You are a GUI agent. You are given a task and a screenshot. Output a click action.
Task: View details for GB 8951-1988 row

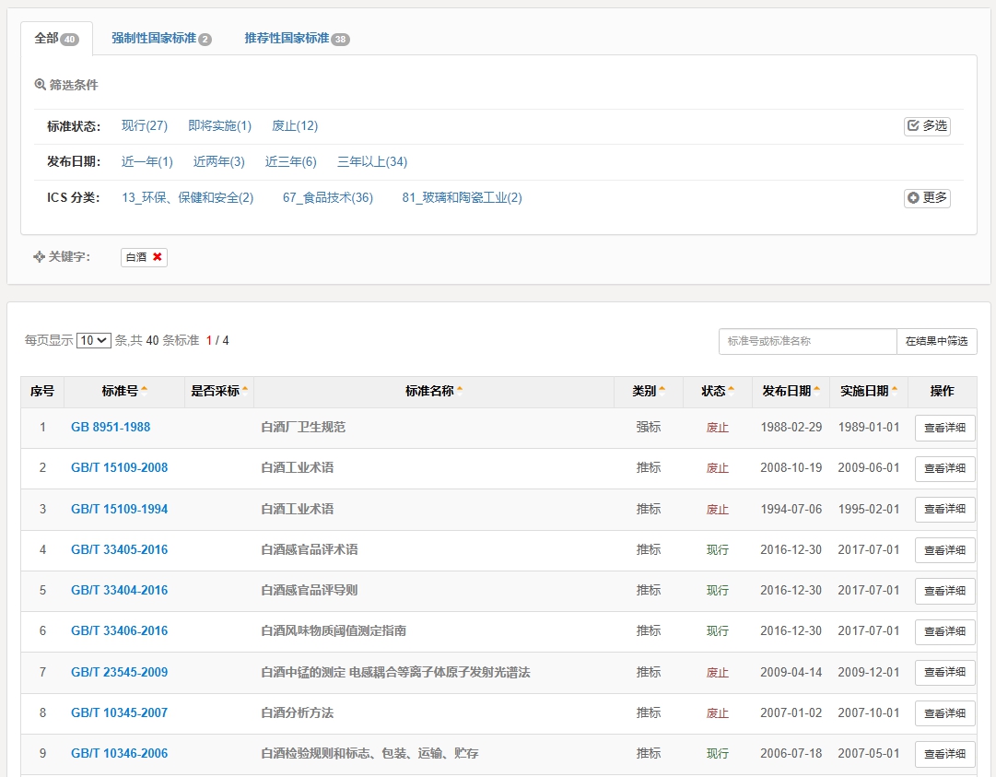click(944, 428)
